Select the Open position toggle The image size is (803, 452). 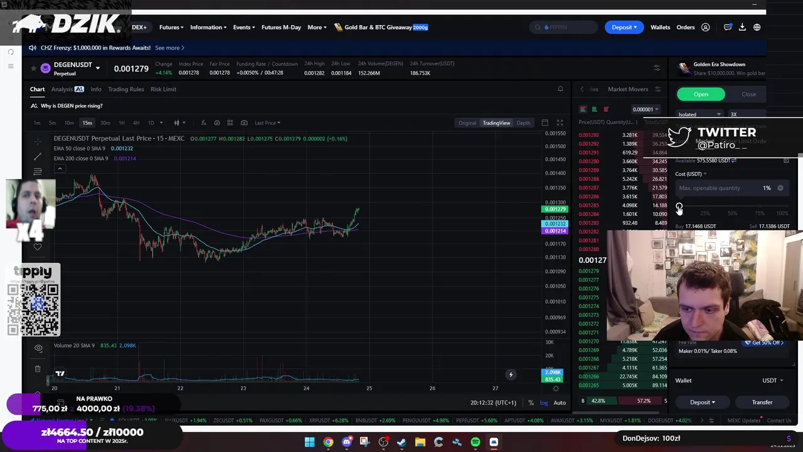tap(701, 94)
